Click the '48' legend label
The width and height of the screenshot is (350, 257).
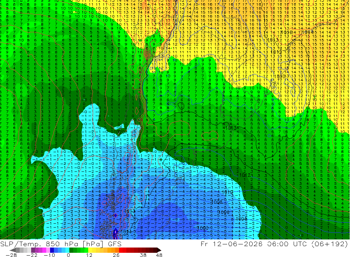click(159, 255)
